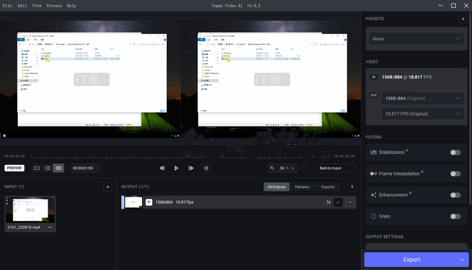The width and height of the screenshot is (472, 270).
Task: Open the 36% zoom dropdown
Action: coord(286,168)
